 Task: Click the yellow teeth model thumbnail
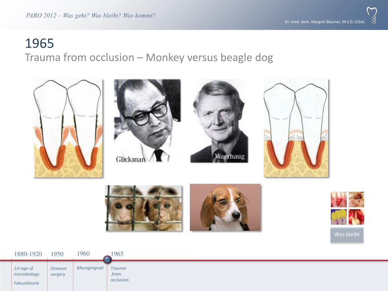tap(338, 217)
